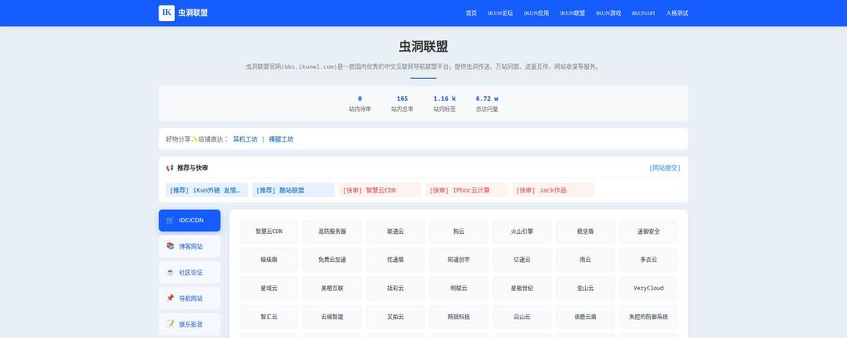The image size is (847, 338).
Task: Open the 美橙互联 site card
Action: click(x=333, y=289)
